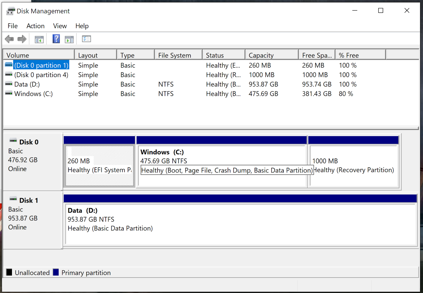
Task: Open the Help menu
Action: (x=82, y=26)
